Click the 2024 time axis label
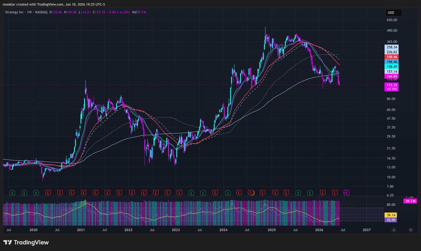This screenshot has height=251, width=421. point(223,230)
